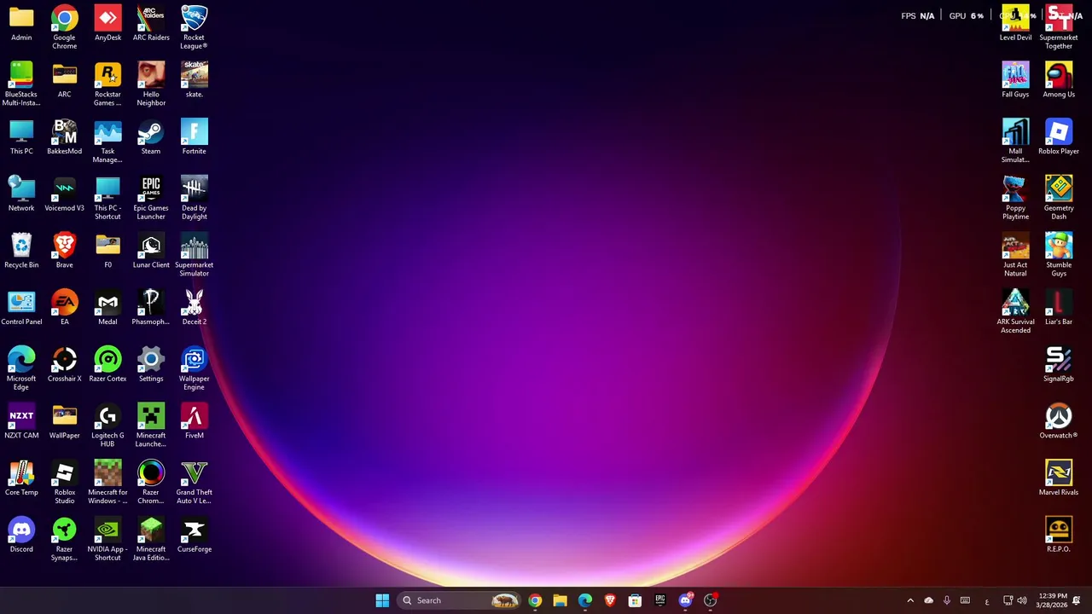This screenshot has height=614, width=1092.
Task: Open the Google Chrome desktop shortcut
Action: tap(65, 18)
